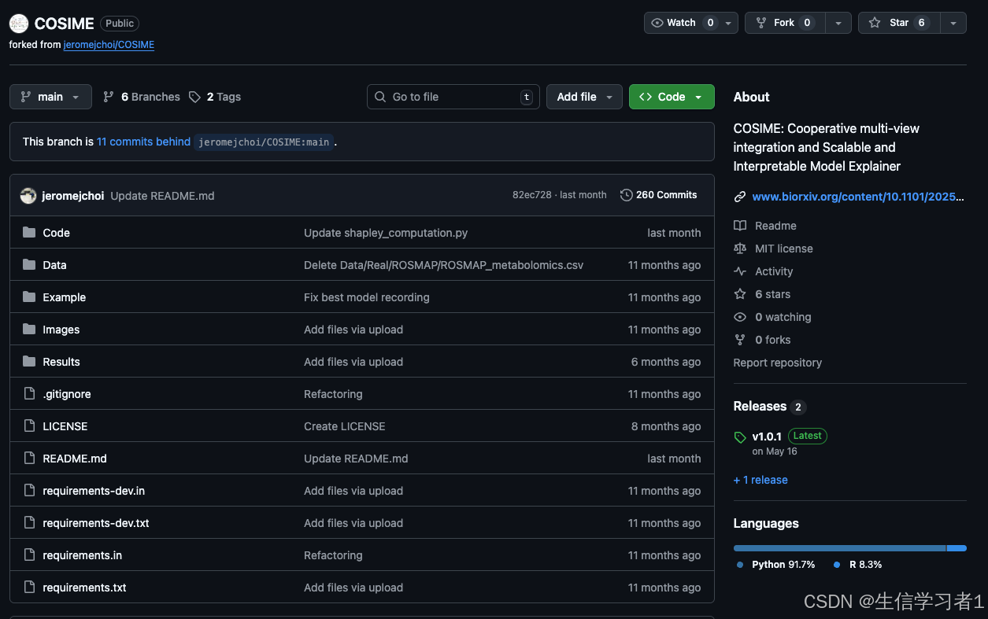Click the scale icon next to MIT license
The width and height of the screenshot is (988, 619).
(x=740, y=249)
